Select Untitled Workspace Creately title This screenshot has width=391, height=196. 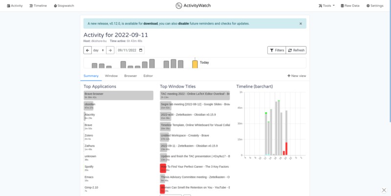195,137
